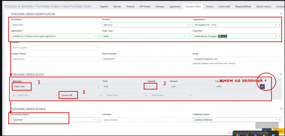Click the Comment input field

(x=146, y=120)
